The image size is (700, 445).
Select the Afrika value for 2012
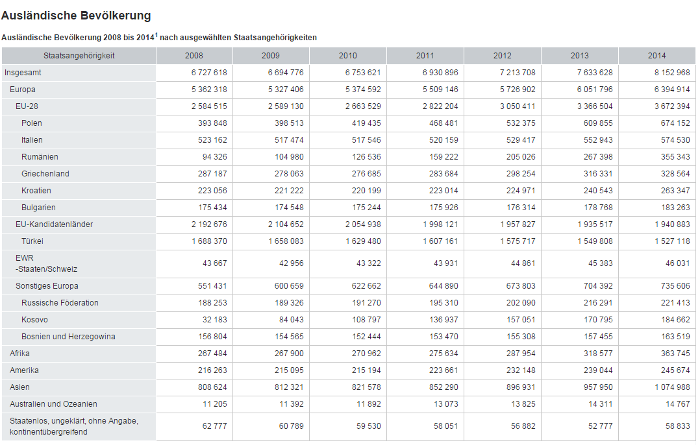[518, 354]
